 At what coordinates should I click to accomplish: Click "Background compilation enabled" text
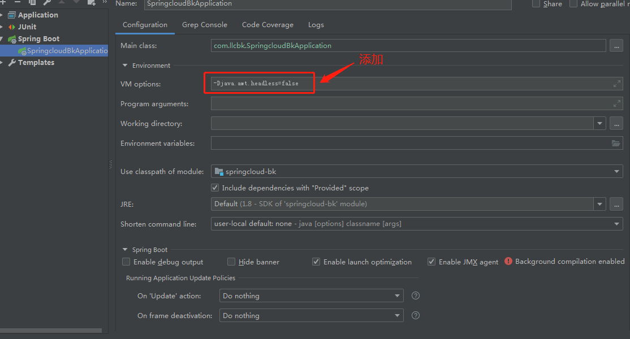coord(569,262)
